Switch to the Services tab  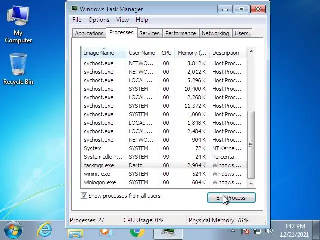149,33
